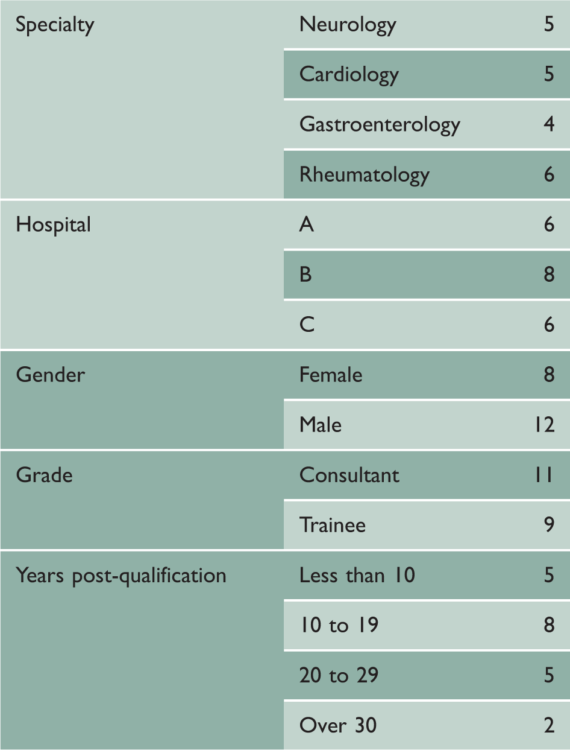Click the Neurology row

(427, 24)
